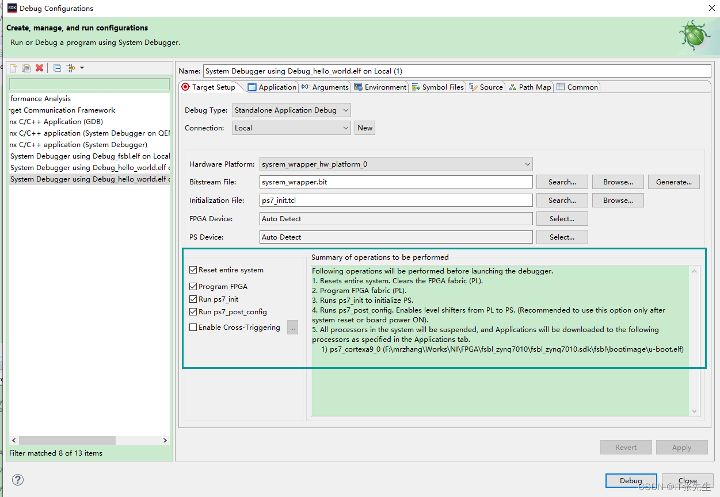Viewport: 720px width, 497px height.
Task: Click the SDK icon in the title bar
Action: [x=12, y=8]
